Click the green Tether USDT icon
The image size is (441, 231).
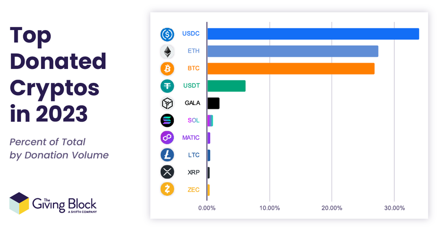pos(168,86)
